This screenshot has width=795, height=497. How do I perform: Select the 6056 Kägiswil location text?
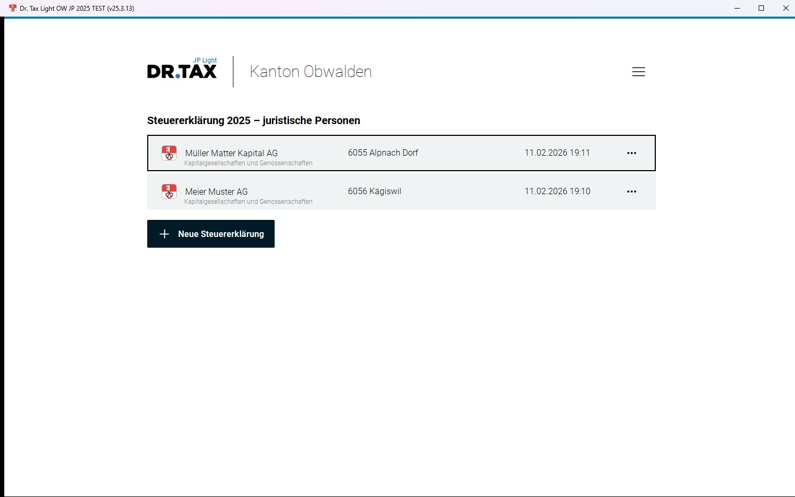[x=374, y=191]
